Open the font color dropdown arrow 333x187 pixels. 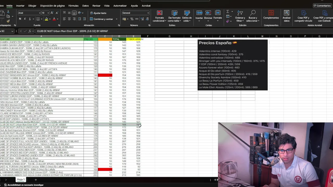click(57, 19)
